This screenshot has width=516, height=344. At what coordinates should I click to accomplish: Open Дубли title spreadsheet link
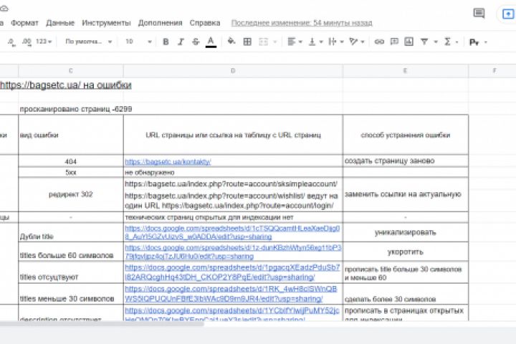pyautogui.click(x=232, y=232)
